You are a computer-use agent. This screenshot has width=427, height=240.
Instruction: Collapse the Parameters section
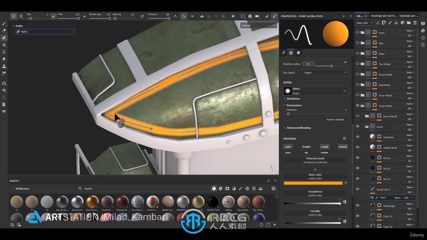(294, 105)
